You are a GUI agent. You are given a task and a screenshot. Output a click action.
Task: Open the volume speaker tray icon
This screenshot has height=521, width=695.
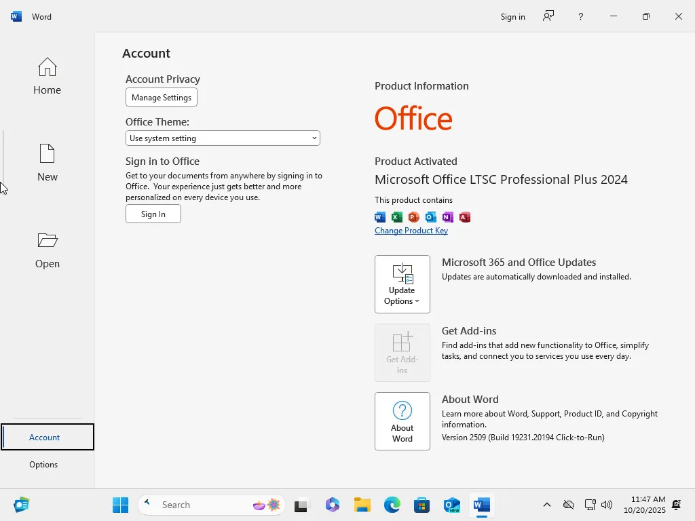(607, 505)
